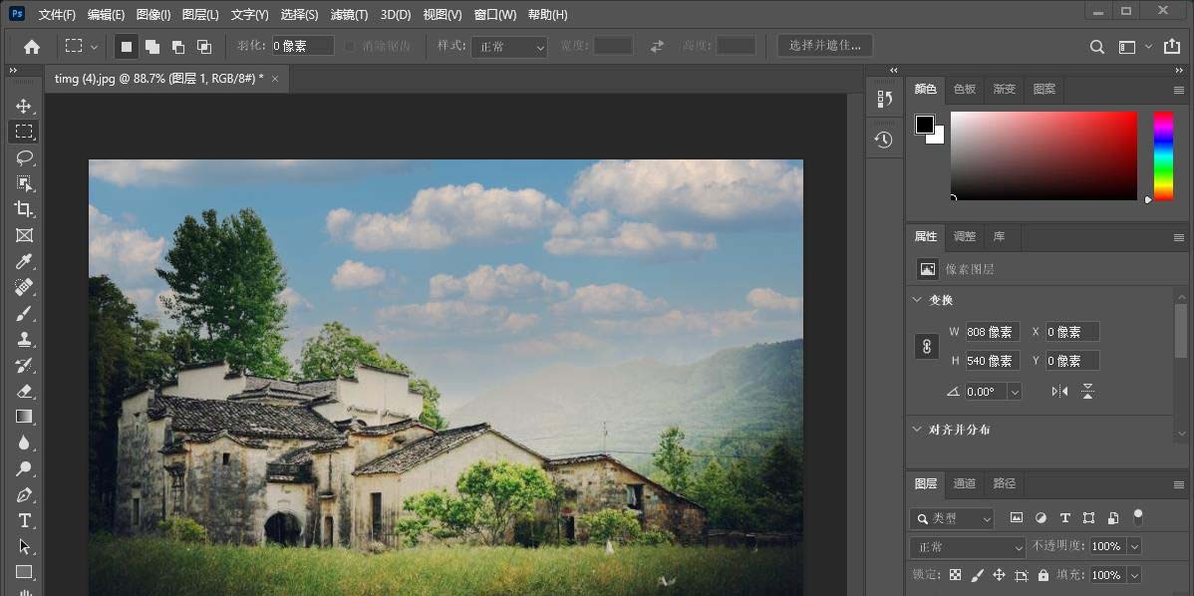Open the color panel flyout menu

pos(1179,90)
